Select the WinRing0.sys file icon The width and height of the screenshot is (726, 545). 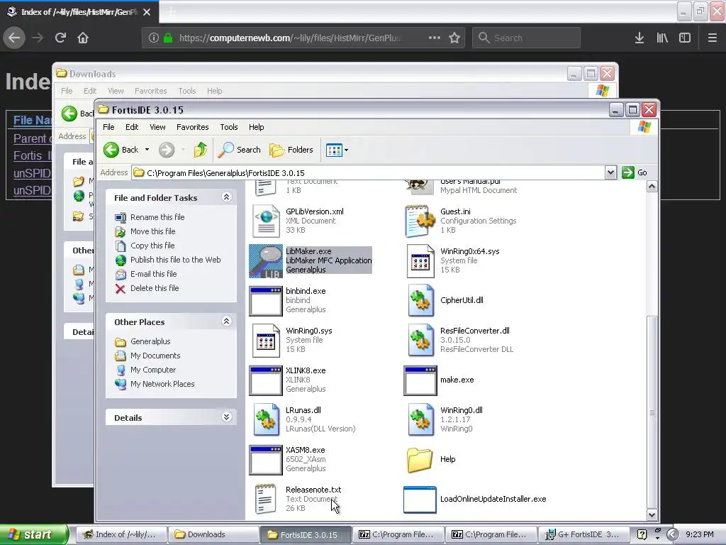tap(266, 341)
